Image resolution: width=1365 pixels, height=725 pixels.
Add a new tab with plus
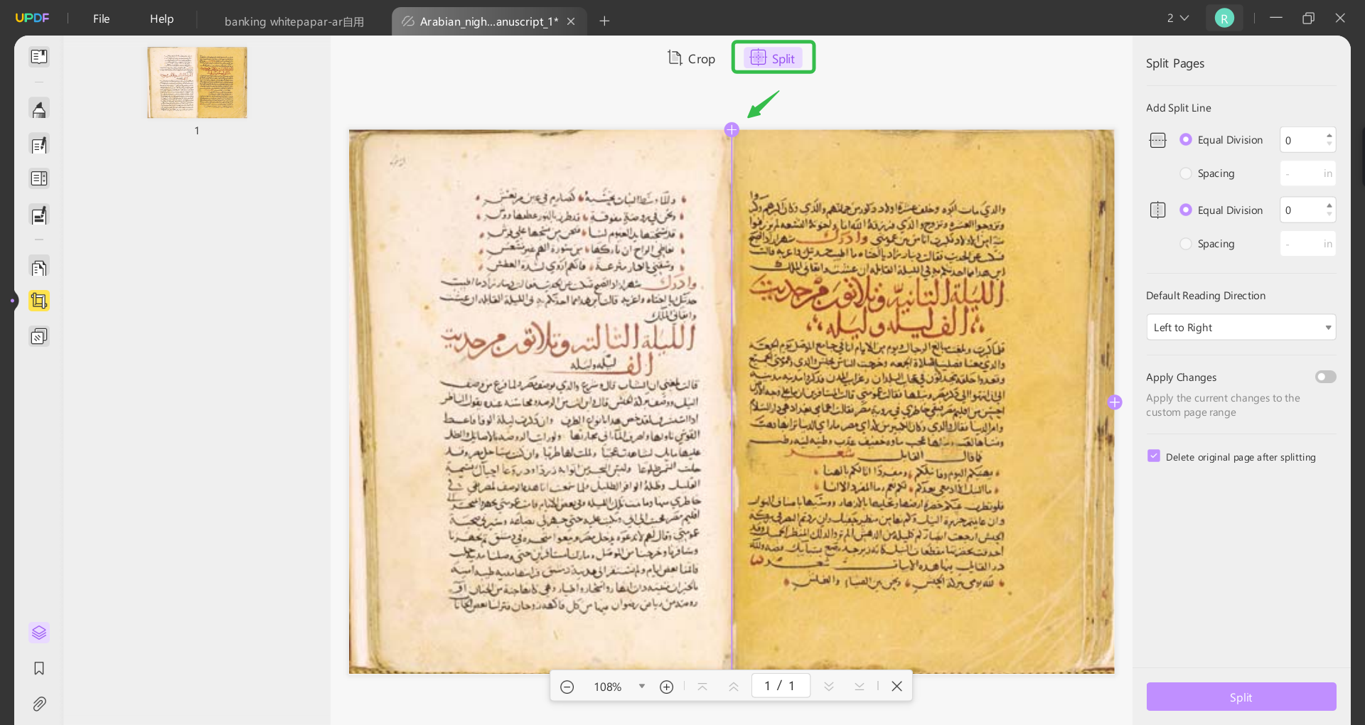click(x=604, y=21)
